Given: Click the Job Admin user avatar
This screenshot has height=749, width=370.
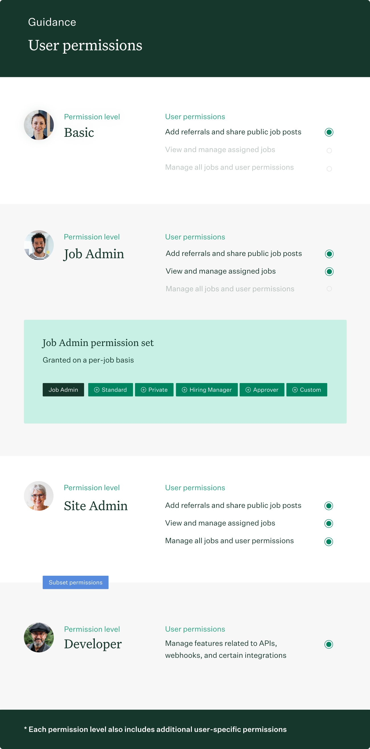Looking at the screenshot, I should (x=39, y=245).
